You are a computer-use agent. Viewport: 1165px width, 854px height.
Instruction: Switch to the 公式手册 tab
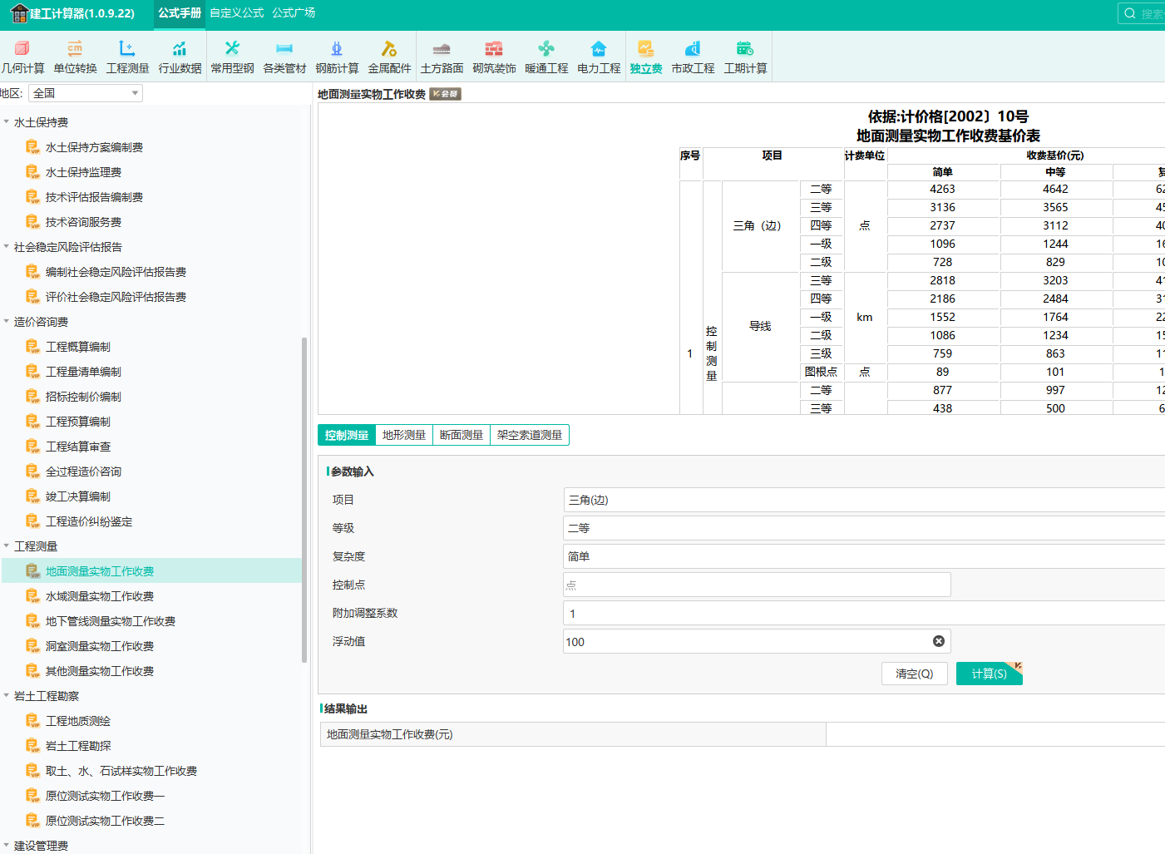[x=180, y=13]
